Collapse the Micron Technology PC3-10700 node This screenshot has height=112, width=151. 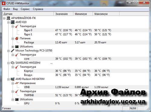click(8, 51)
